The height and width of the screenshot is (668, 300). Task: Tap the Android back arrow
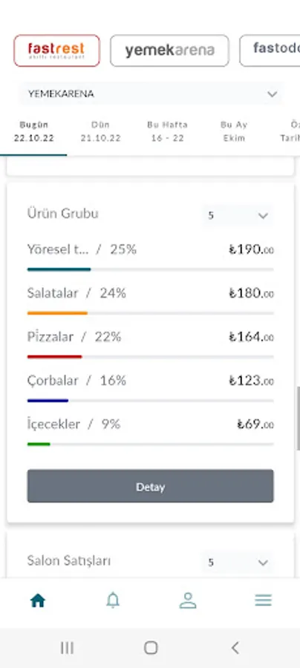[235, 648]
